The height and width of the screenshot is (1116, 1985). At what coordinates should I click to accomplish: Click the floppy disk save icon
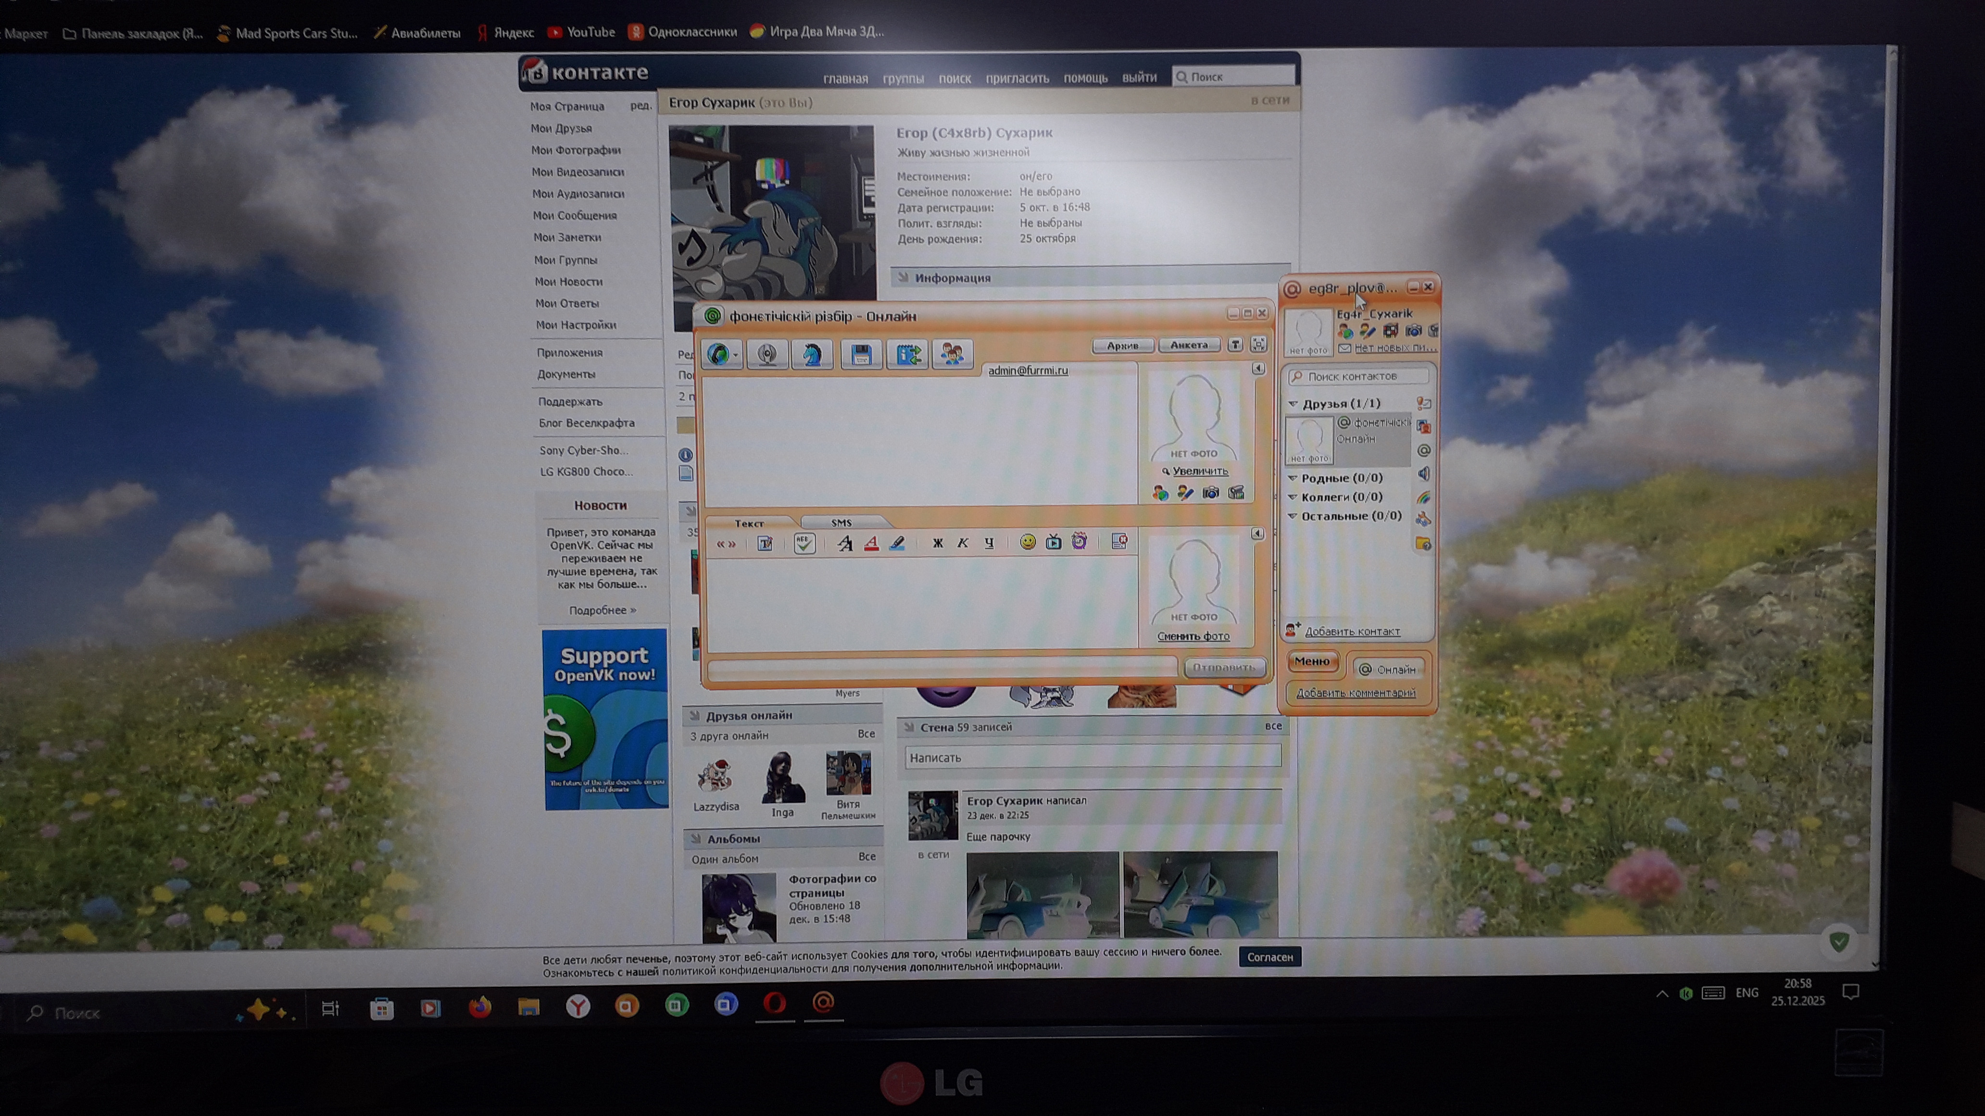[861, 354]
